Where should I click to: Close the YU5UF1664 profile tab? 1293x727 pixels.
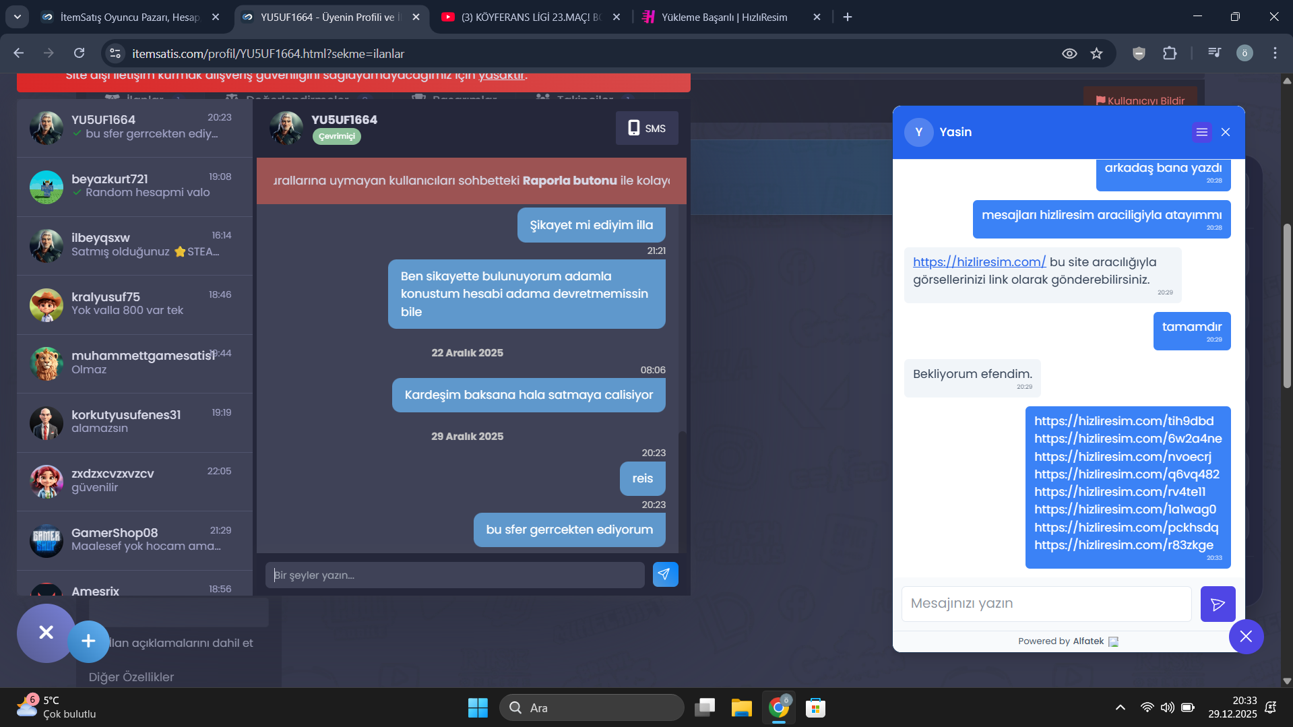(x=416, y=17)
